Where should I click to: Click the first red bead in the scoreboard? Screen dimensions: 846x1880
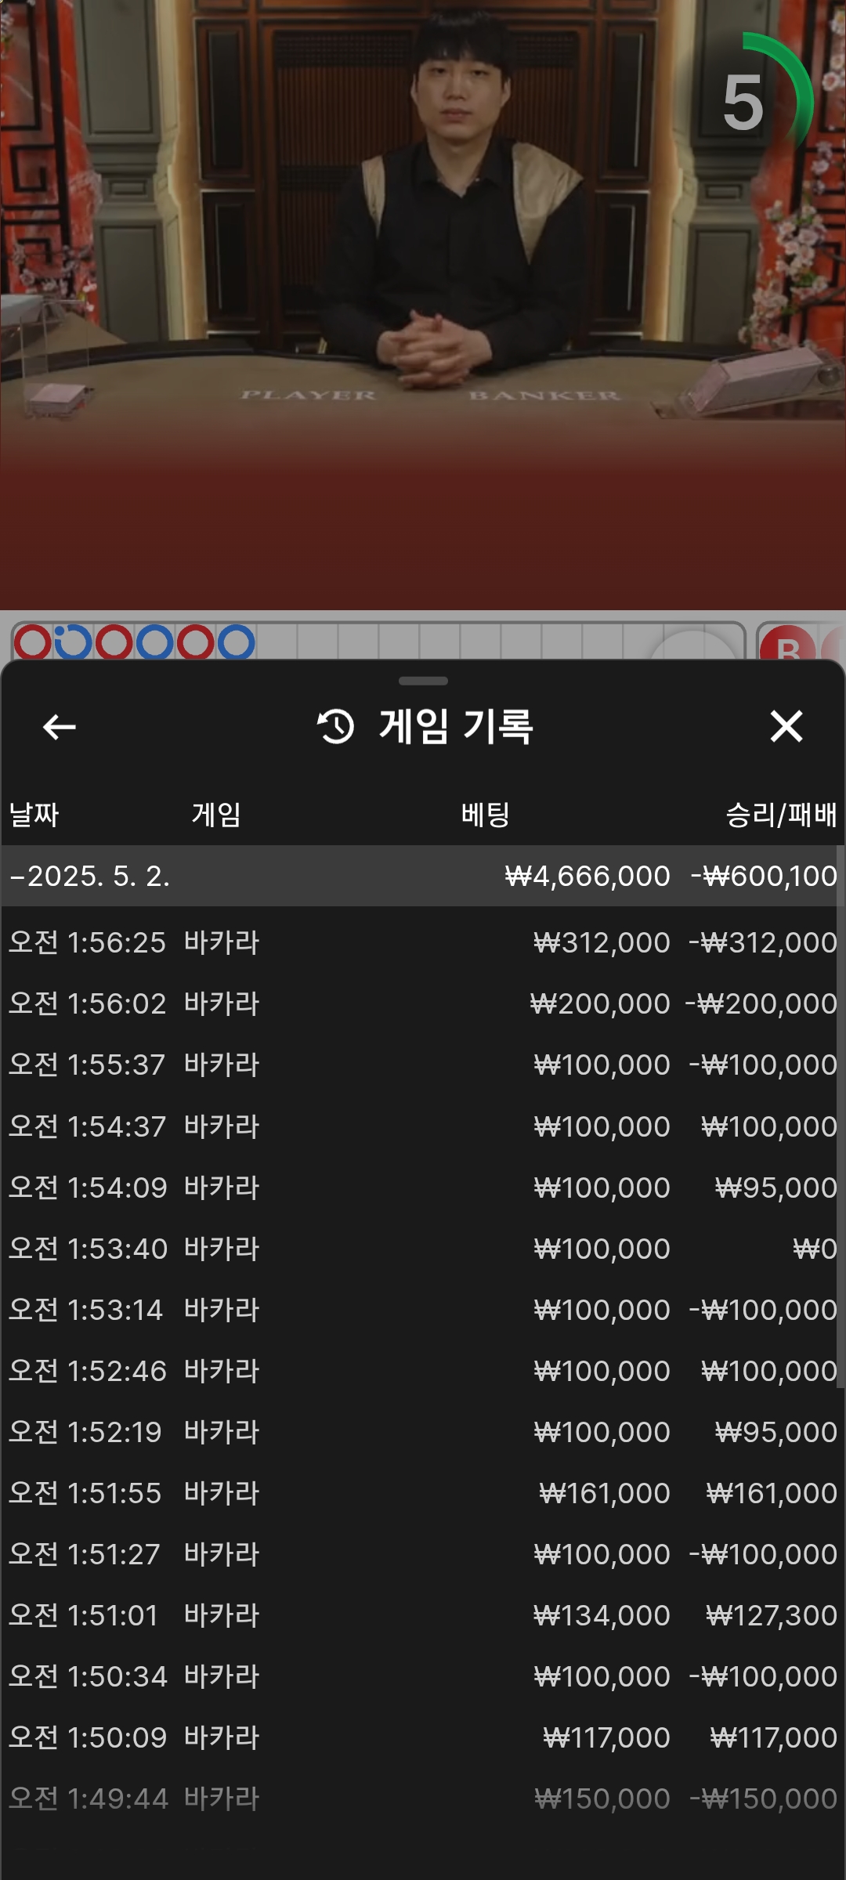[x=32, y=642]
